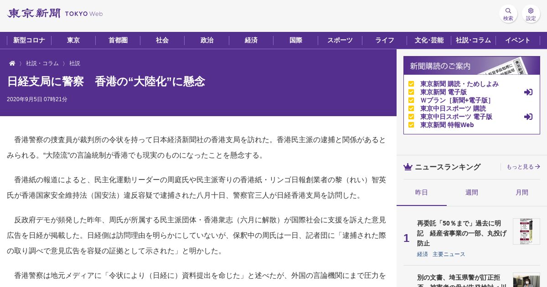The image size is (547, 287).
Task: Open the settings (設定) gear icon
Action: pos(531,14)
